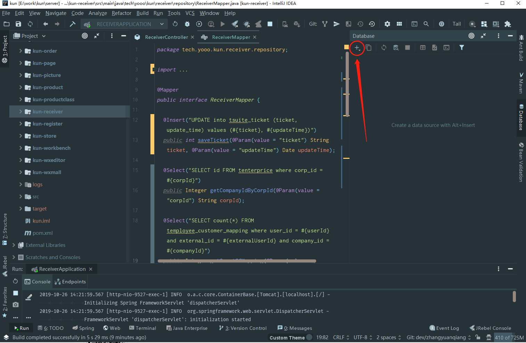Hide the Database panel with minus icon
526x343 pixels.
click(x=510, y=36)
